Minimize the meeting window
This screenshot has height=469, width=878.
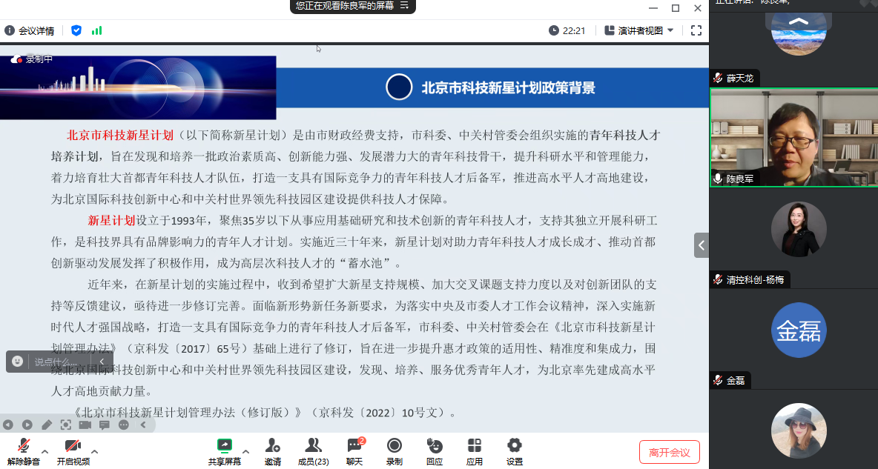coord(653,8)
